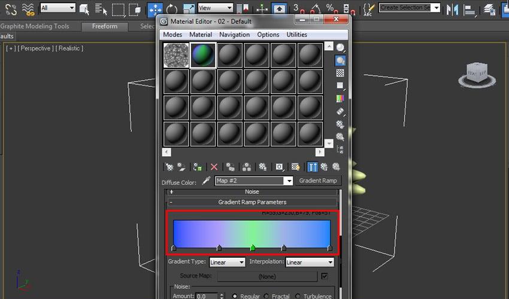The height and width of the screenshot is (299, 509).
Task: Select the blue-green gradient sample slot
Action: (203, 55)
